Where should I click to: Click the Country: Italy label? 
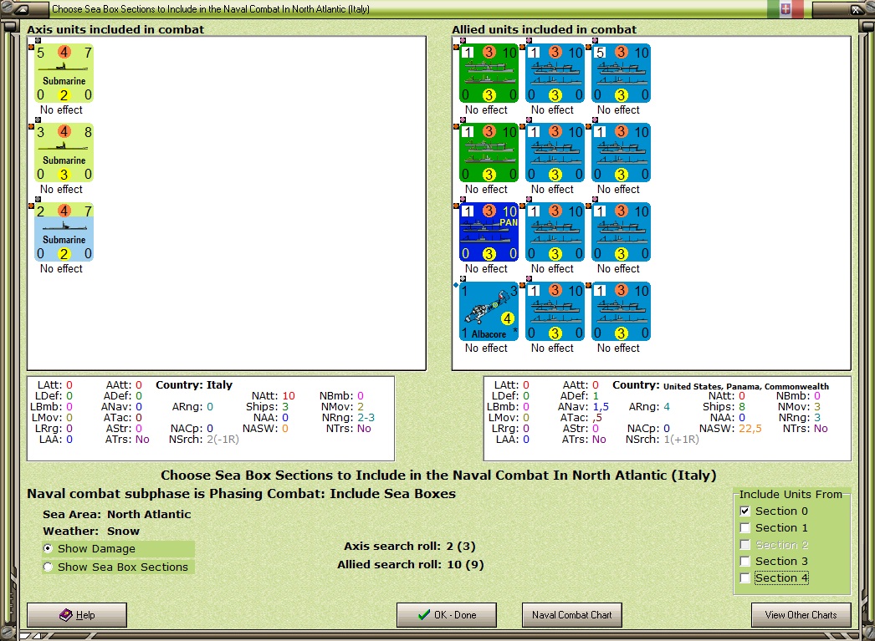click(193, 384)
